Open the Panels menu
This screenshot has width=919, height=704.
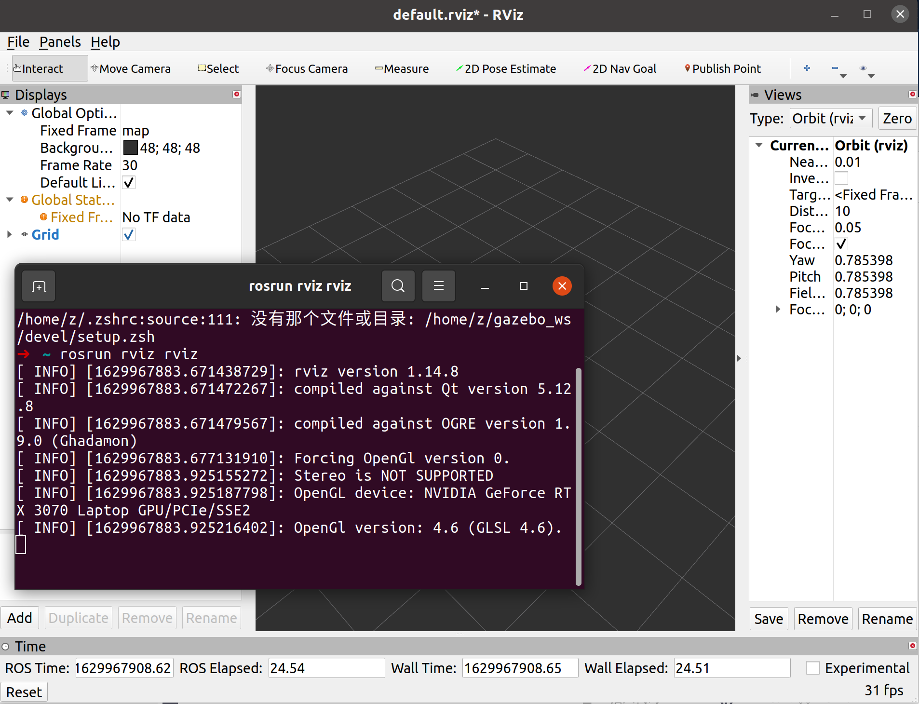click(60, 41)
